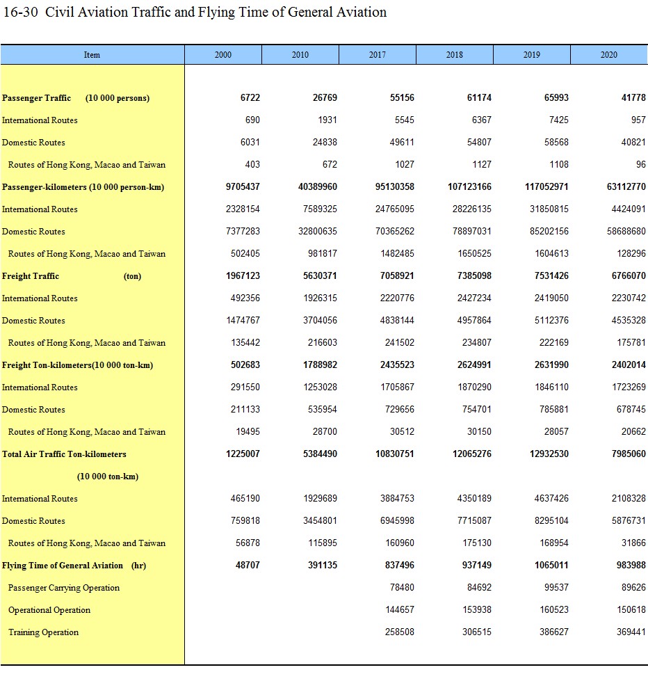Click the Passenger-kilometers row label
The width and height of the screenshot is (648, 688).
click(x=83, y=187)
